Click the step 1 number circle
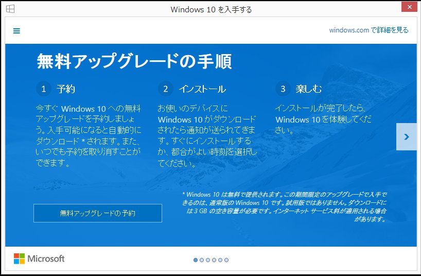The height and width of the screenshot is (276, 421). click(x=44, y=89)
